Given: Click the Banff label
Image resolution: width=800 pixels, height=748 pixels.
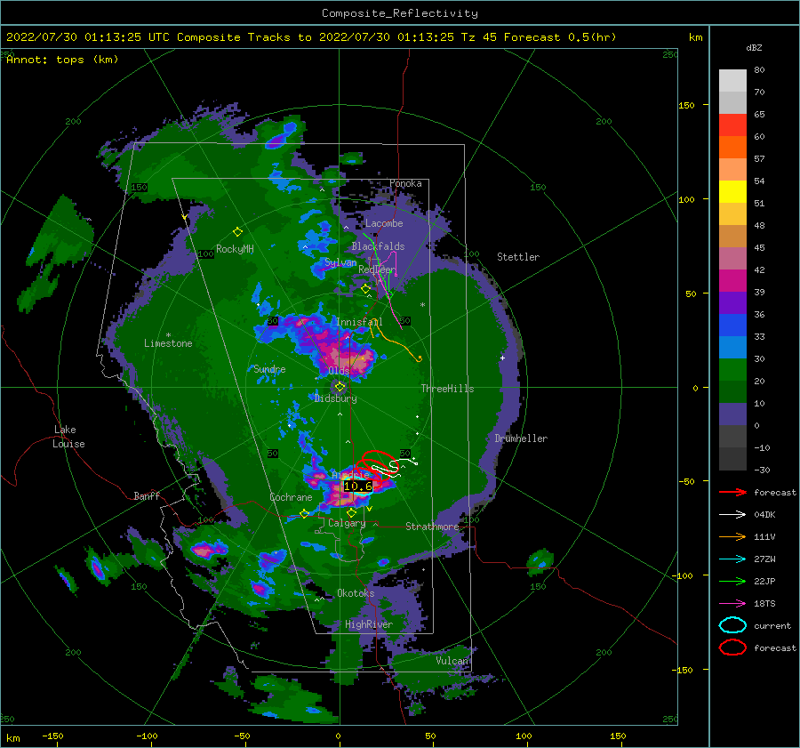Looking at the screenshot, I should pos(147,495).
